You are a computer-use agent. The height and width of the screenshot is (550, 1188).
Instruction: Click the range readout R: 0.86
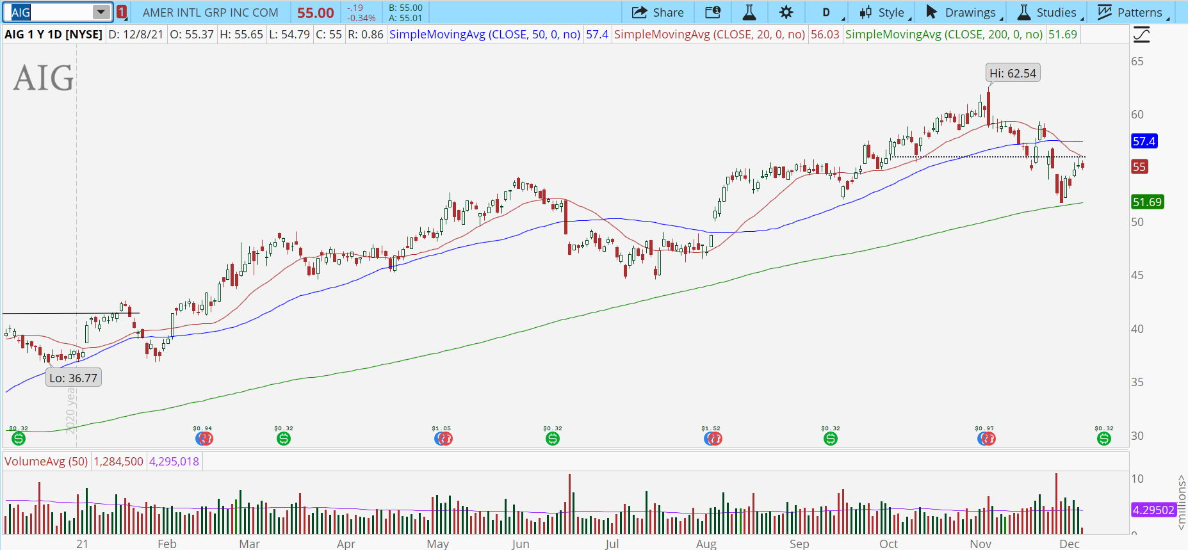(x=366, y=35)
